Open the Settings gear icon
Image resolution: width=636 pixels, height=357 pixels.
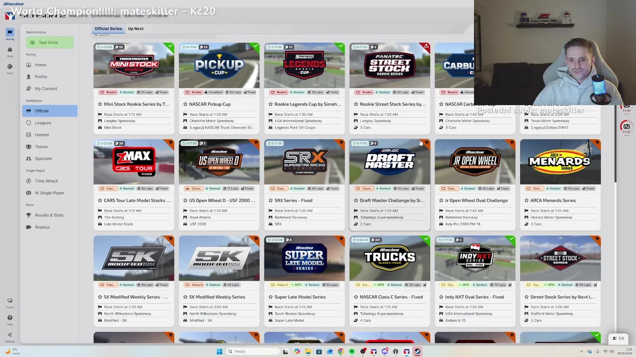point(9,335)
